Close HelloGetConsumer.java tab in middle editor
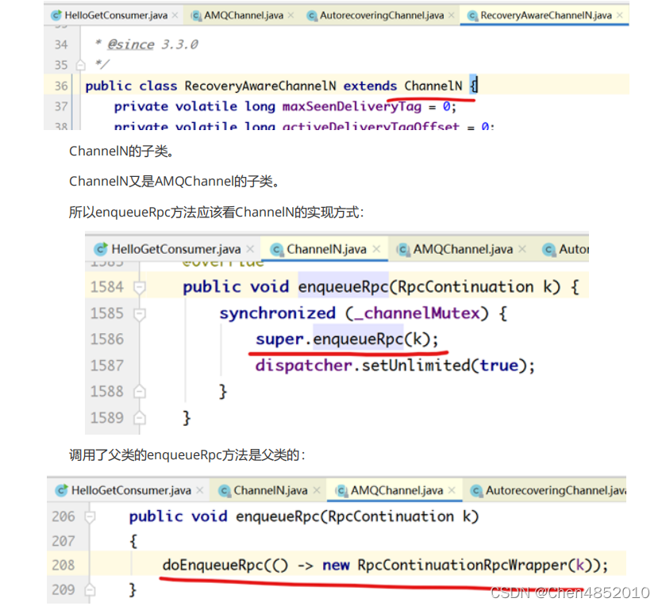Image resolution: width=662 pixels, height=606 pixels. [x=250, y=249]
